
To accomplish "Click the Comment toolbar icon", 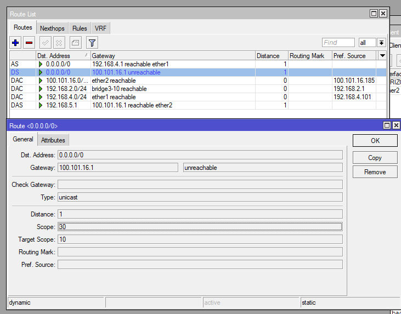I will click(x=76, y=42).
